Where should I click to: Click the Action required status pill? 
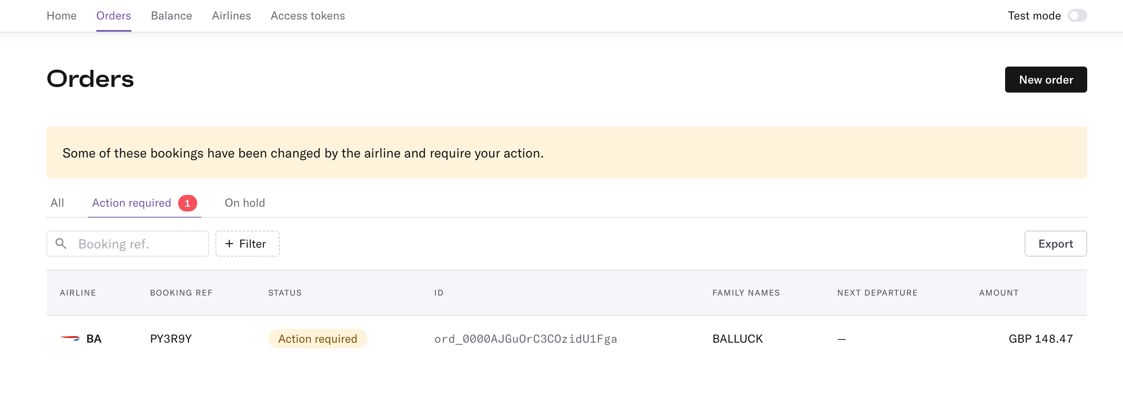click(318, 339)
